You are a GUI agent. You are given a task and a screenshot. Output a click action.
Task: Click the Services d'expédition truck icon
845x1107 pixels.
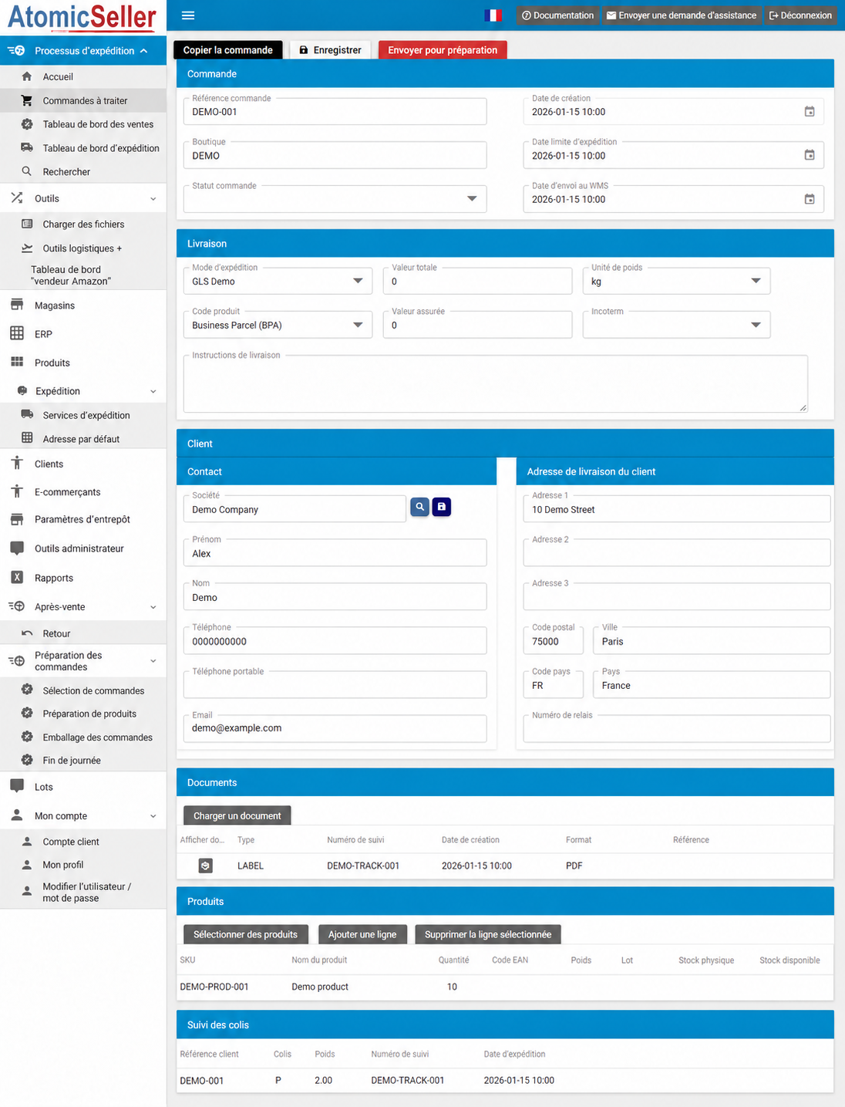[27, 414]
